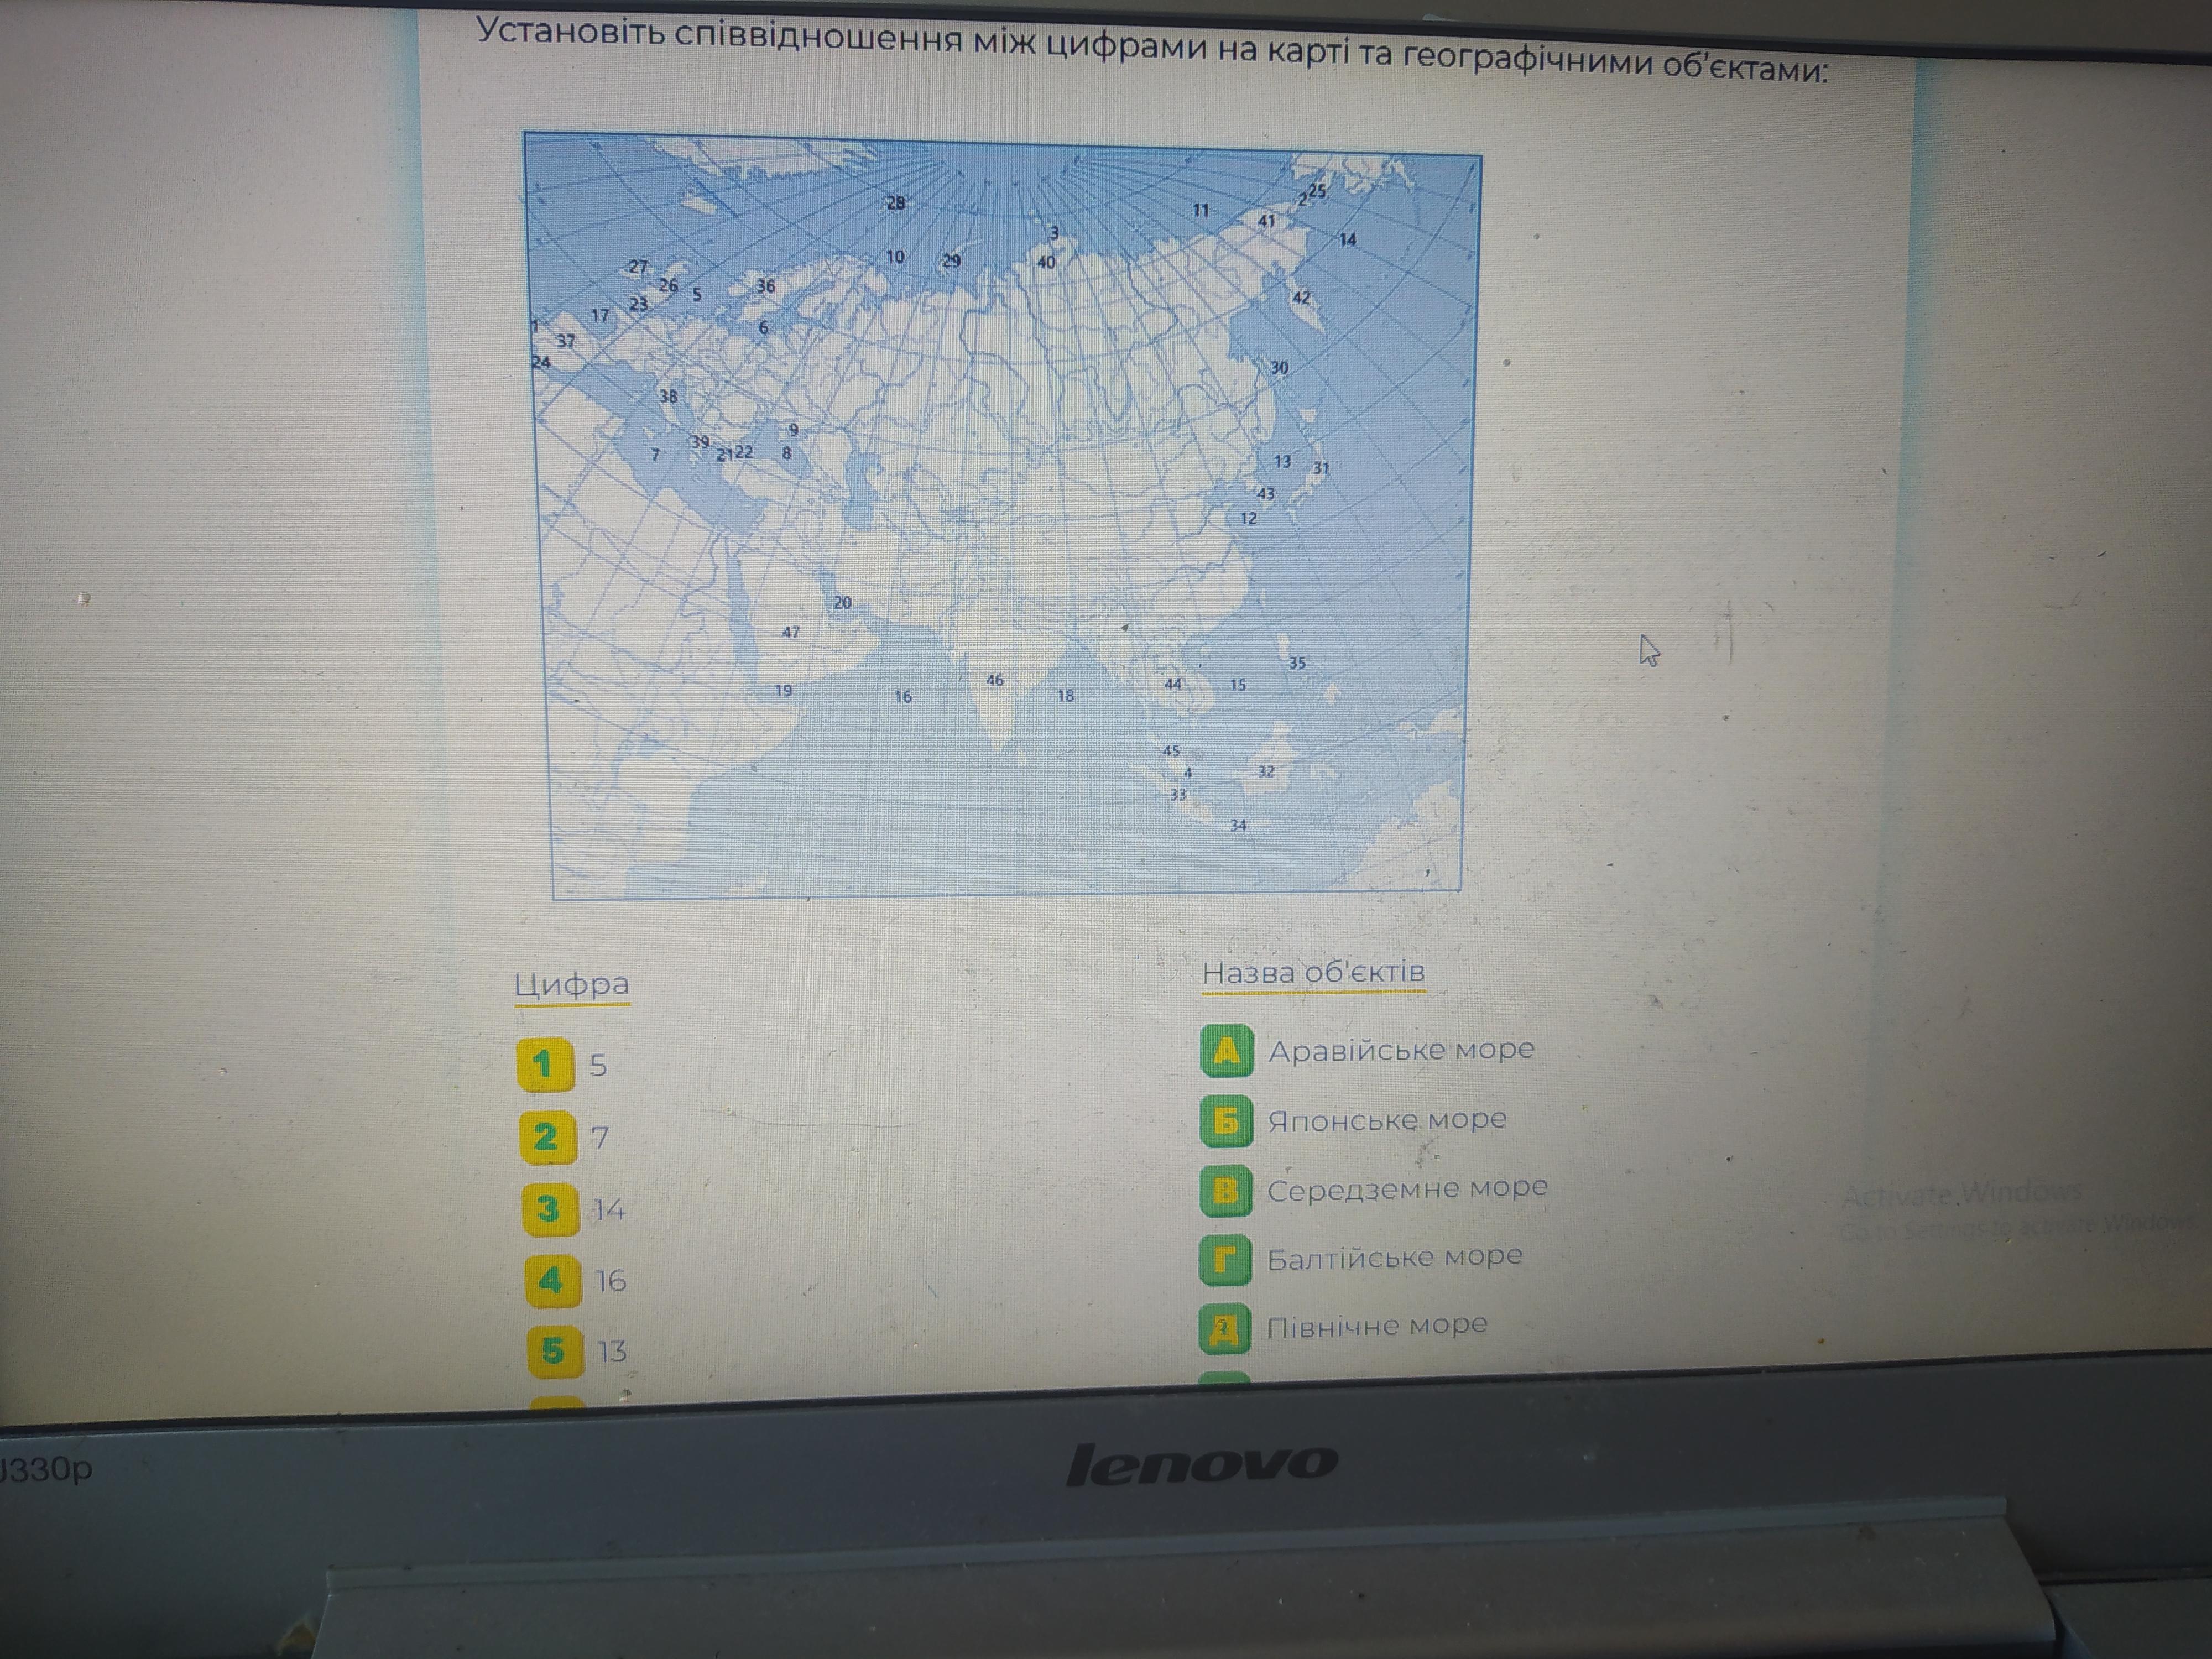The height and width of the screenshot is (1659, 2212).
Task: Click yellow badge number 5
Action: pos(555,1352)
